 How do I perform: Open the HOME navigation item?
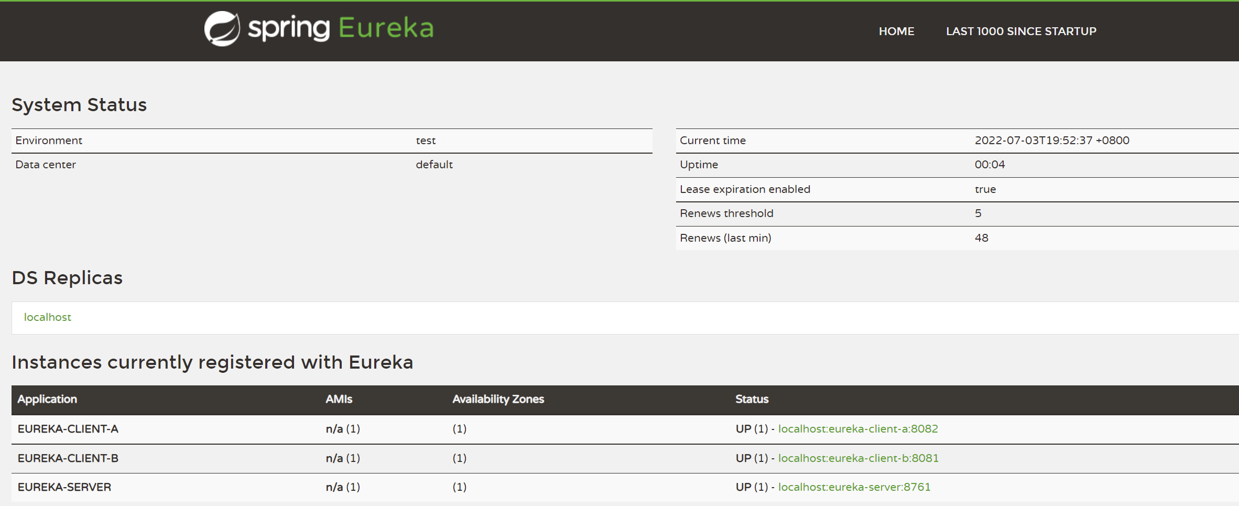pos(896,31)
